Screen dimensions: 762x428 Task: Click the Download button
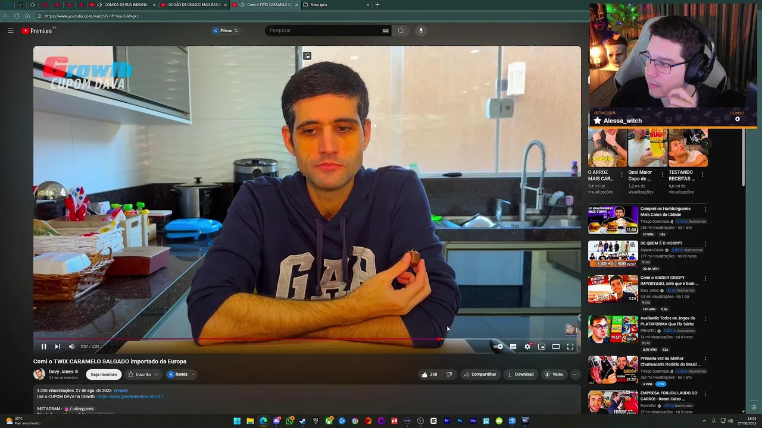tap(520, 374)
